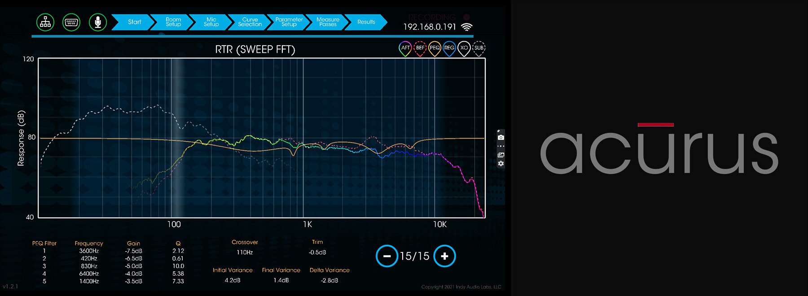Screen dimensions: 808x296
Task: Select the Measure Passes step
Action: tap(328, 22)
